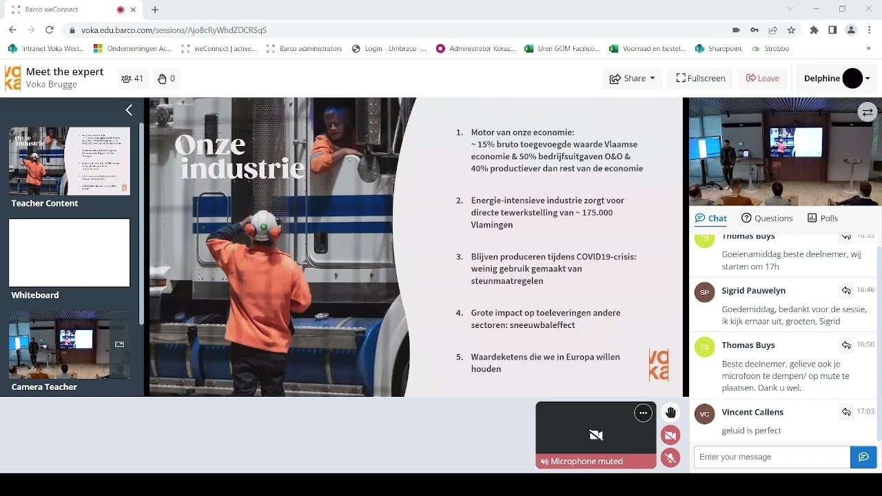Open the Delphine user account dropdown

(837, 79)
